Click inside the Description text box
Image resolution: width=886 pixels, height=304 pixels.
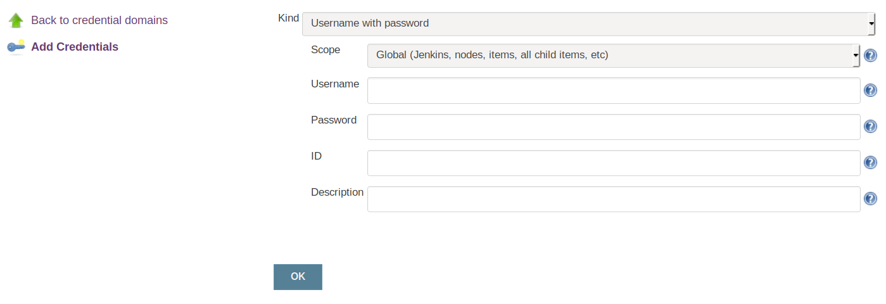[613, 199]
